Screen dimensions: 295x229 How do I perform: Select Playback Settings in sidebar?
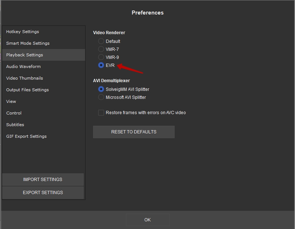point(24,55)
